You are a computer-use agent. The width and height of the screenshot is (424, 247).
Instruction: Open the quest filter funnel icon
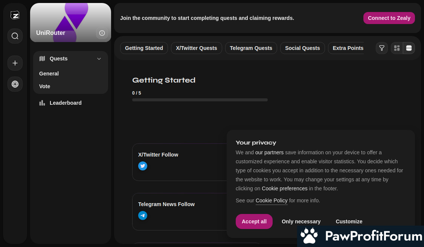[381, 48]
